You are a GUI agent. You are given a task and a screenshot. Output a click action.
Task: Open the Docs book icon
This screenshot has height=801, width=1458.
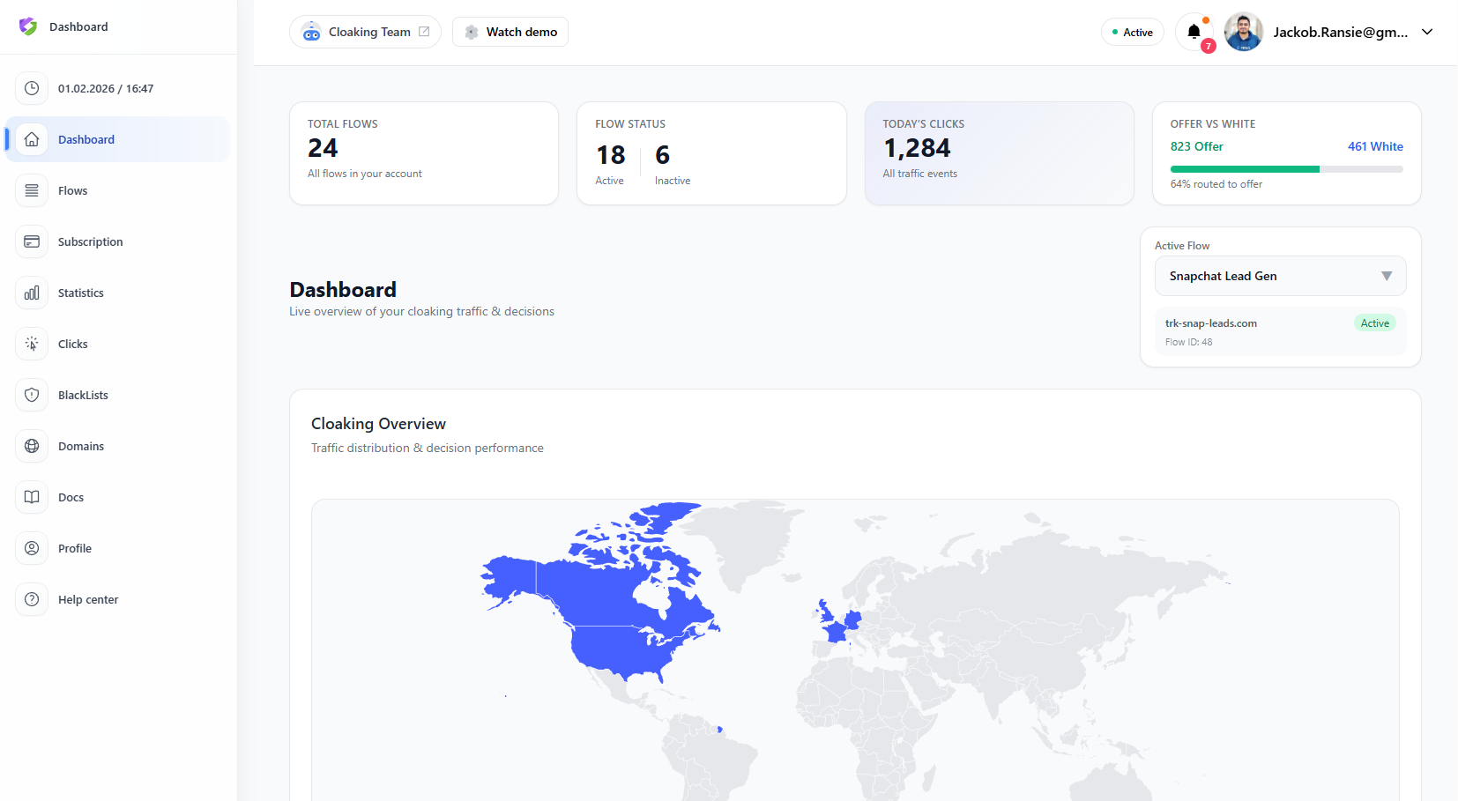click(x=32, y=497)
